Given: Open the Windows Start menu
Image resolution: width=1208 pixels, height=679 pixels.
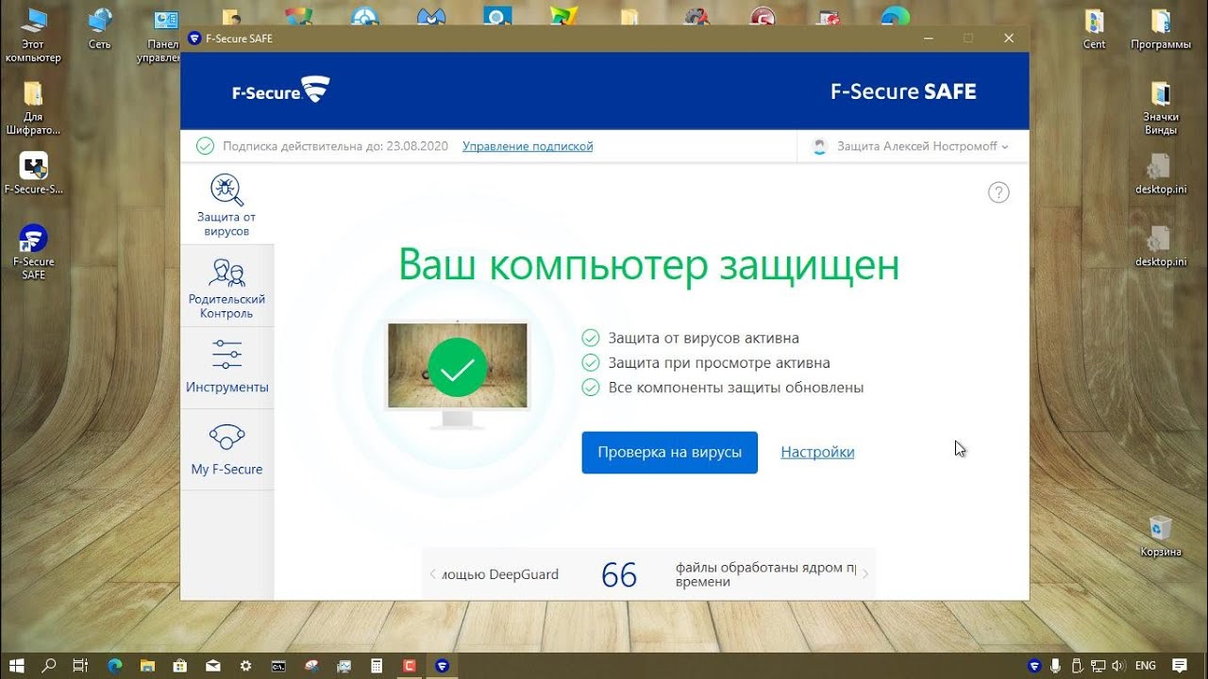Looking at the screenshot, I should pyautogui.click(x=17, y=665).
